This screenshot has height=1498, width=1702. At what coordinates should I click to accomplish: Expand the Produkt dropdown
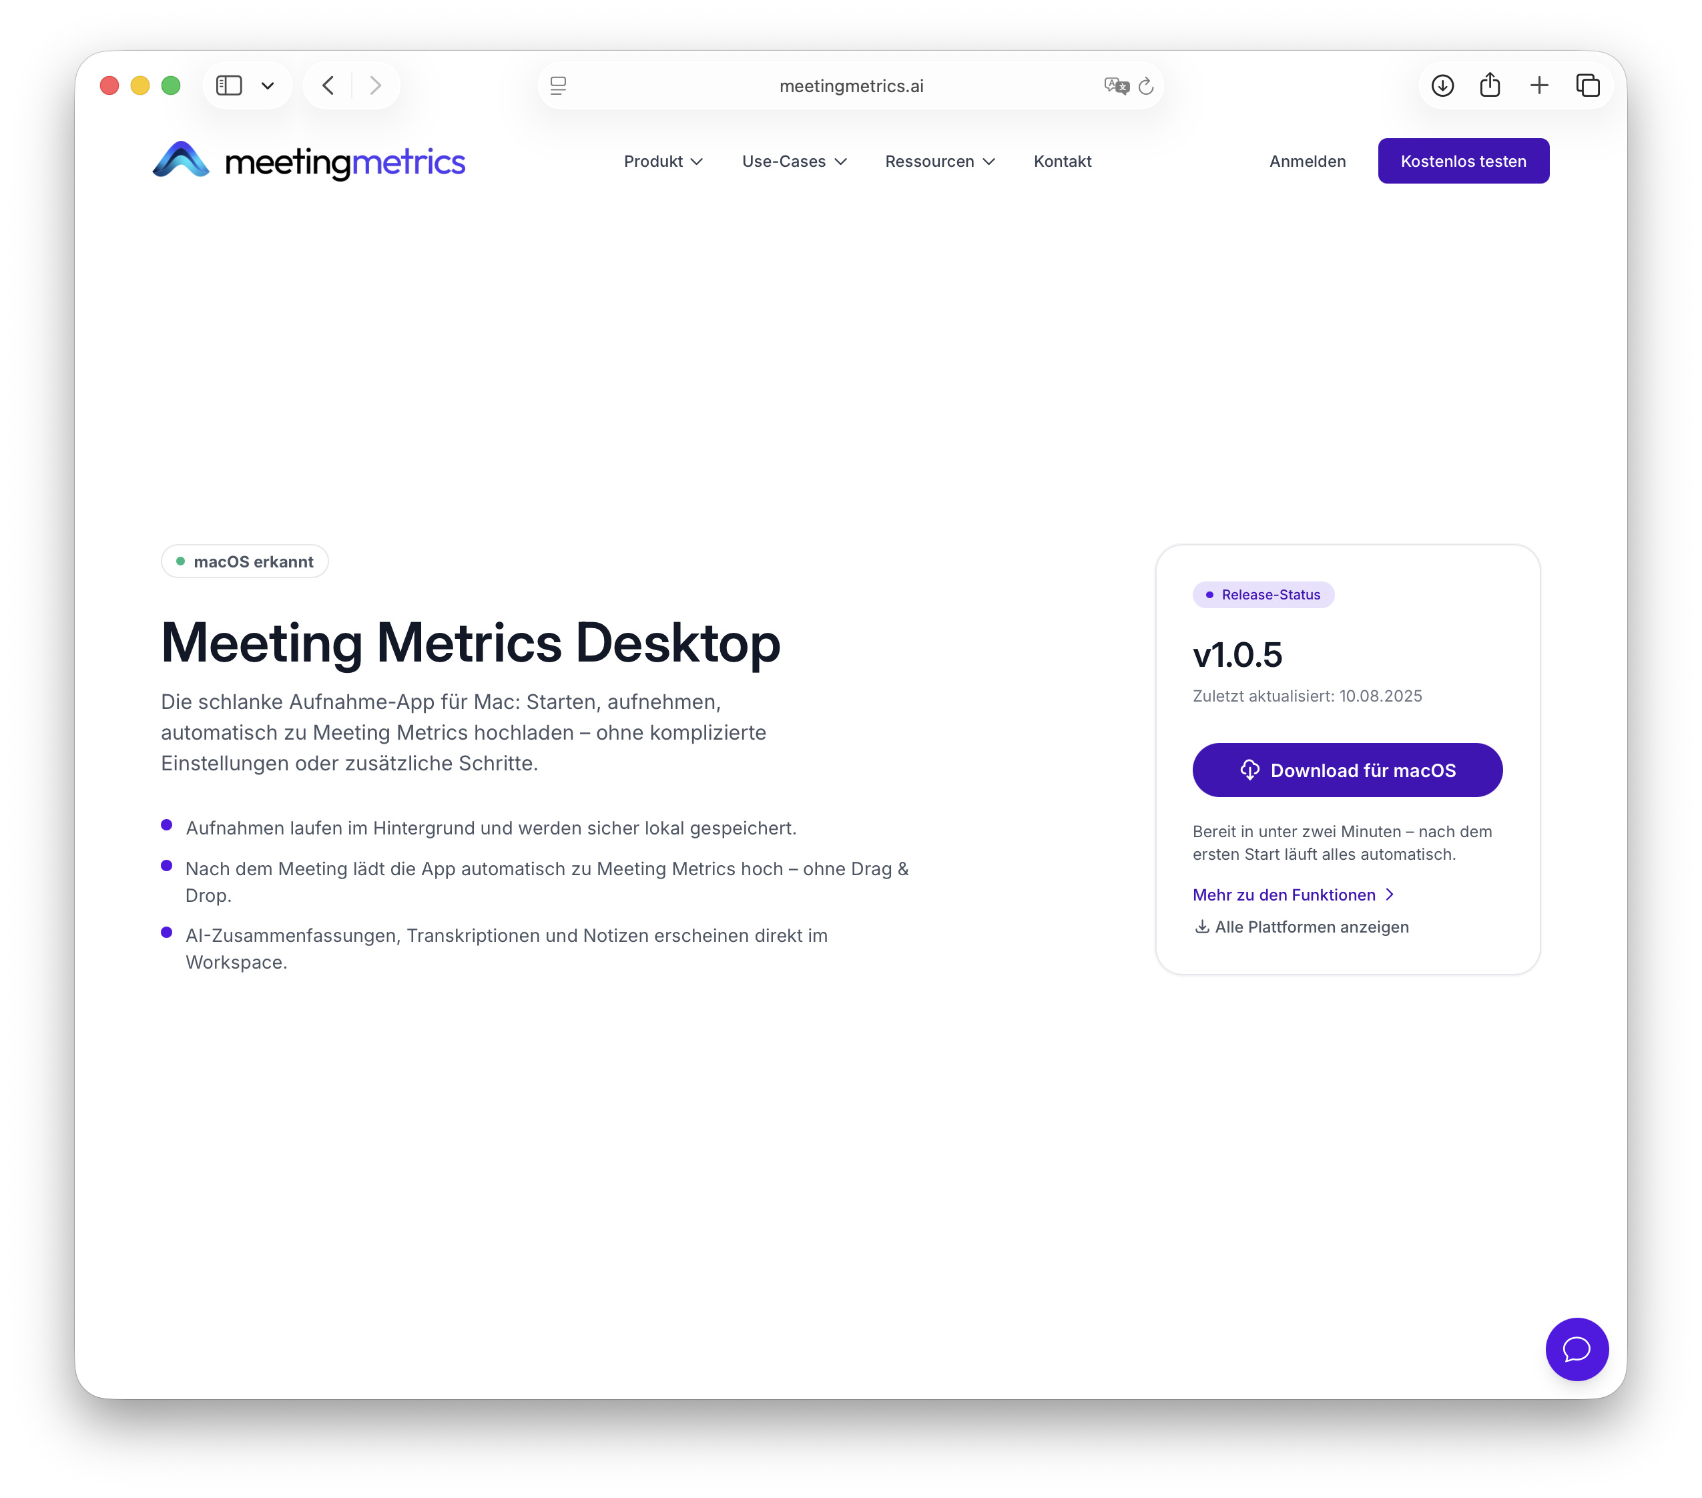point(663,162)
